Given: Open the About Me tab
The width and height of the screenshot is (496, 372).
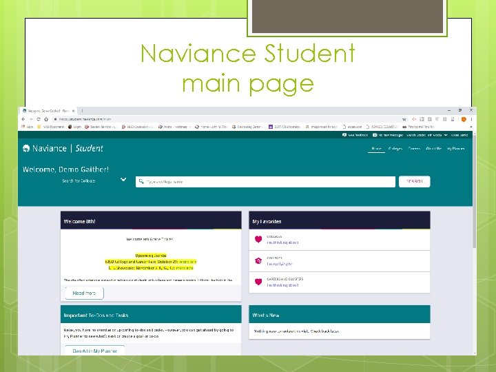Looking at the screenshot, I should pyautogui.click(x=433, y=148).
